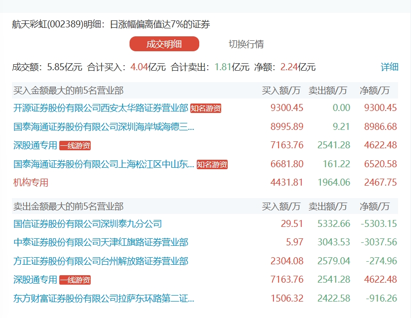The width and height of the screenshot is (411, 318).
Task: Open 方正证券台州解放路证券营业部 link
Action: [x=101, y=261]
